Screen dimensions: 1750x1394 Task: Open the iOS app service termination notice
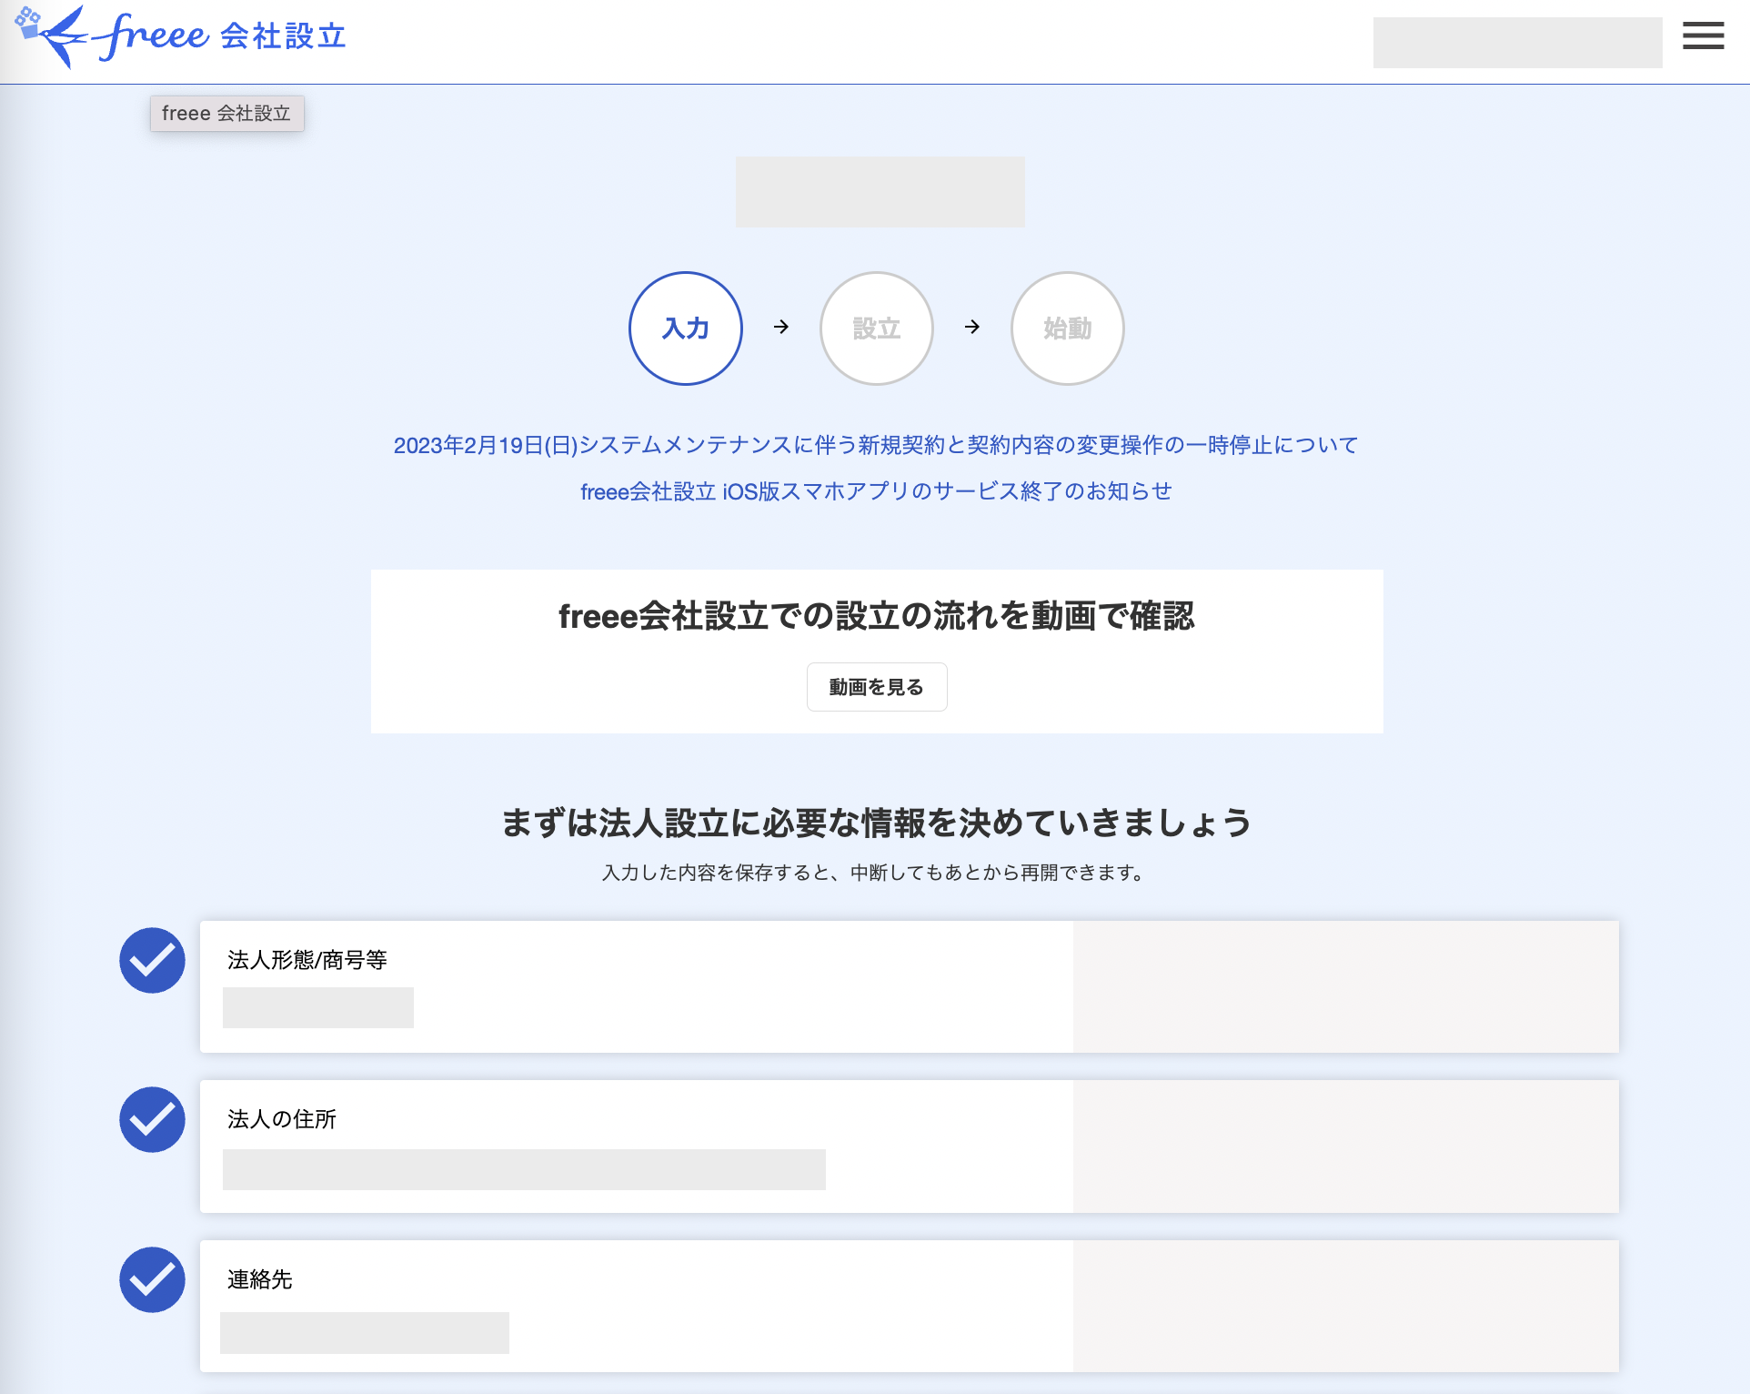[x=876, y=491]
